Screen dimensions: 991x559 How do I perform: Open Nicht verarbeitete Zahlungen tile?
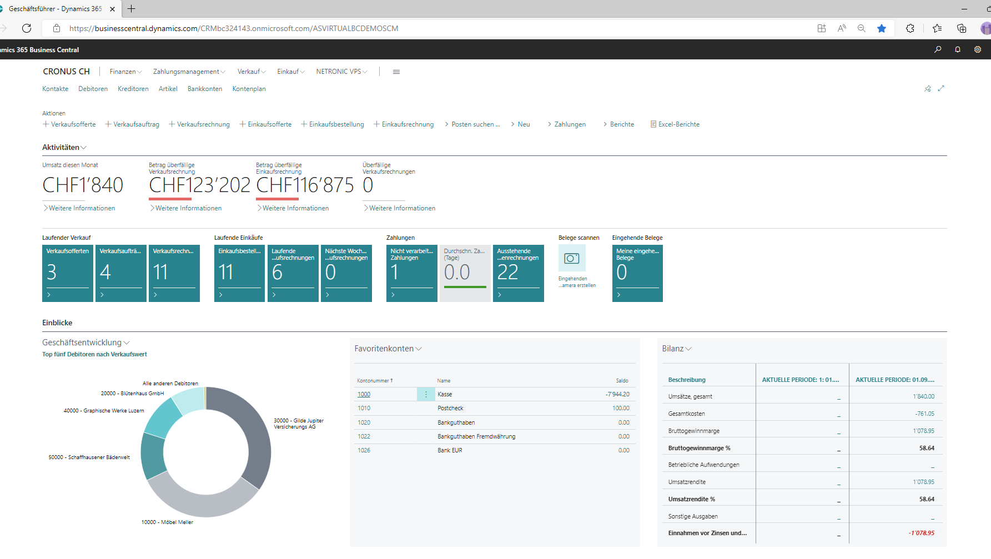(x=412, y=274)
